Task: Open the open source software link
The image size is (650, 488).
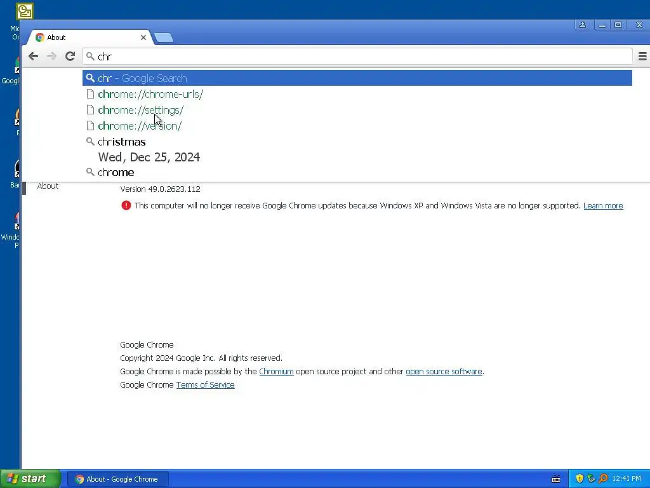Action: [444, 371]
